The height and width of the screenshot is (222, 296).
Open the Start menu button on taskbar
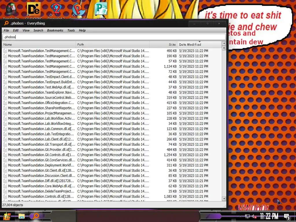[7, 216]
